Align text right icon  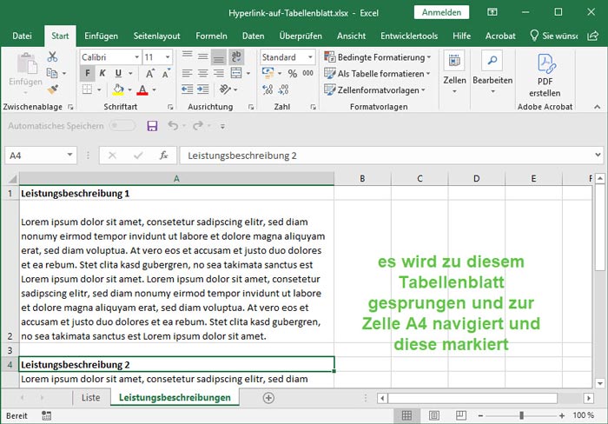pyautogui.click(x=219, y=73)
